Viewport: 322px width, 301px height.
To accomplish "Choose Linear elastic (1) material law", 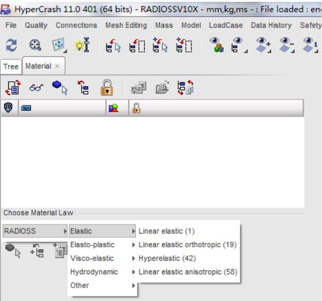I will pos(167,231).
